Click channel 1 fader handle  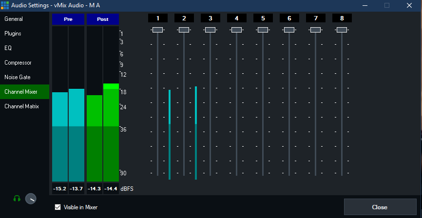(157, 30)
